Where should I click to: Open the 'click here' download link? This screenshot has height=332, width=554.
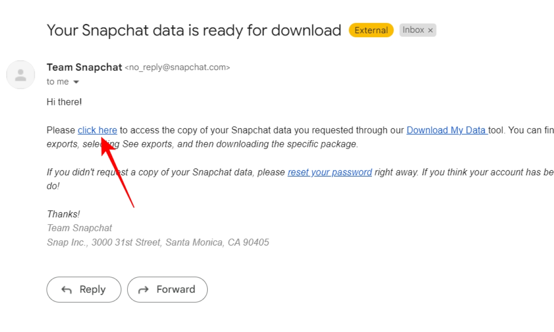click(x=97, y=130)
